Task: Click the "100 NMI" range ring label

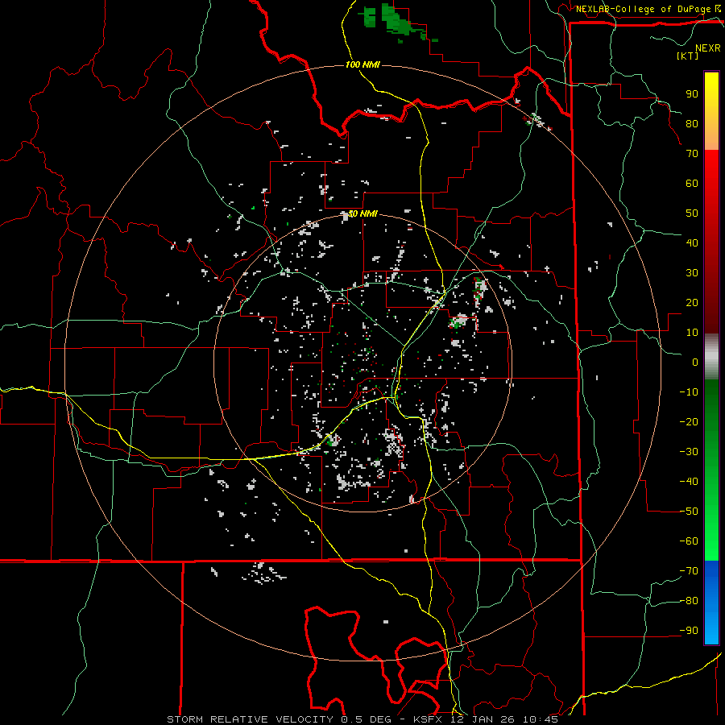Action: (362, 64)
